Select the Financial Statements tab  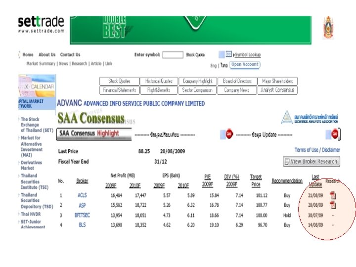tap(120, 90)
